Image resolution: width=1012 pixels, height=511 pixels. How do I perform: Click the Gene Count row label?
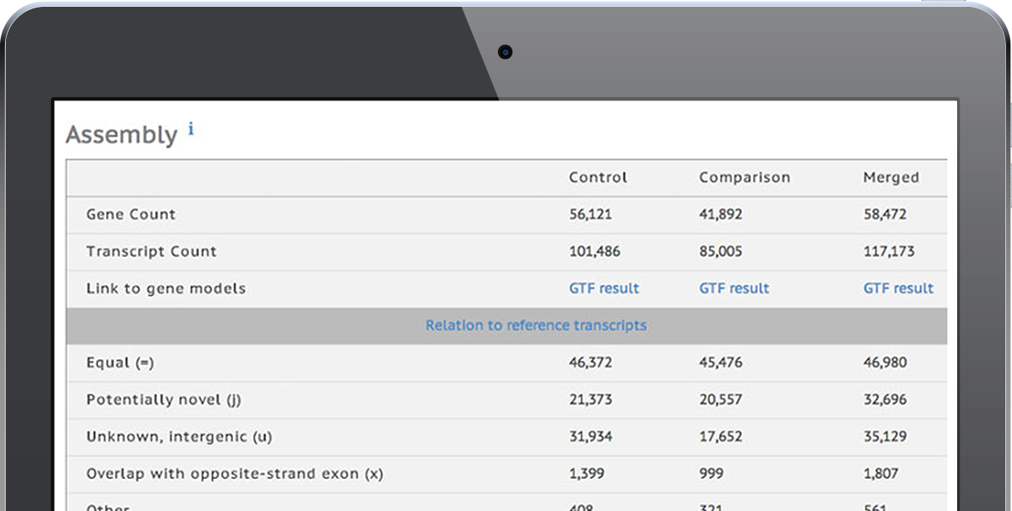click(131, 214)
